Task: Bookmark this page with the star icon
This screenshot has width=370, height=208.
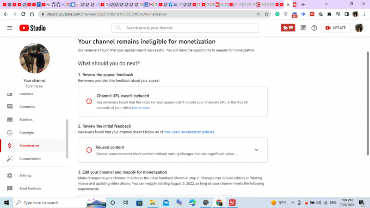Action: click(x=266, y=14)
